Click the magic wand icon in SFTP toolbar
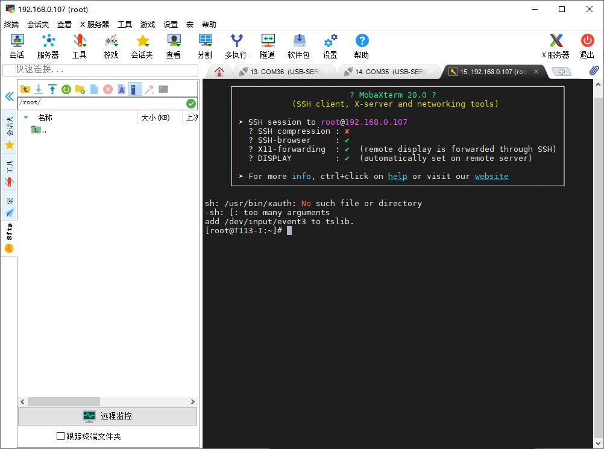604x449 pixels. pos(149,89)
